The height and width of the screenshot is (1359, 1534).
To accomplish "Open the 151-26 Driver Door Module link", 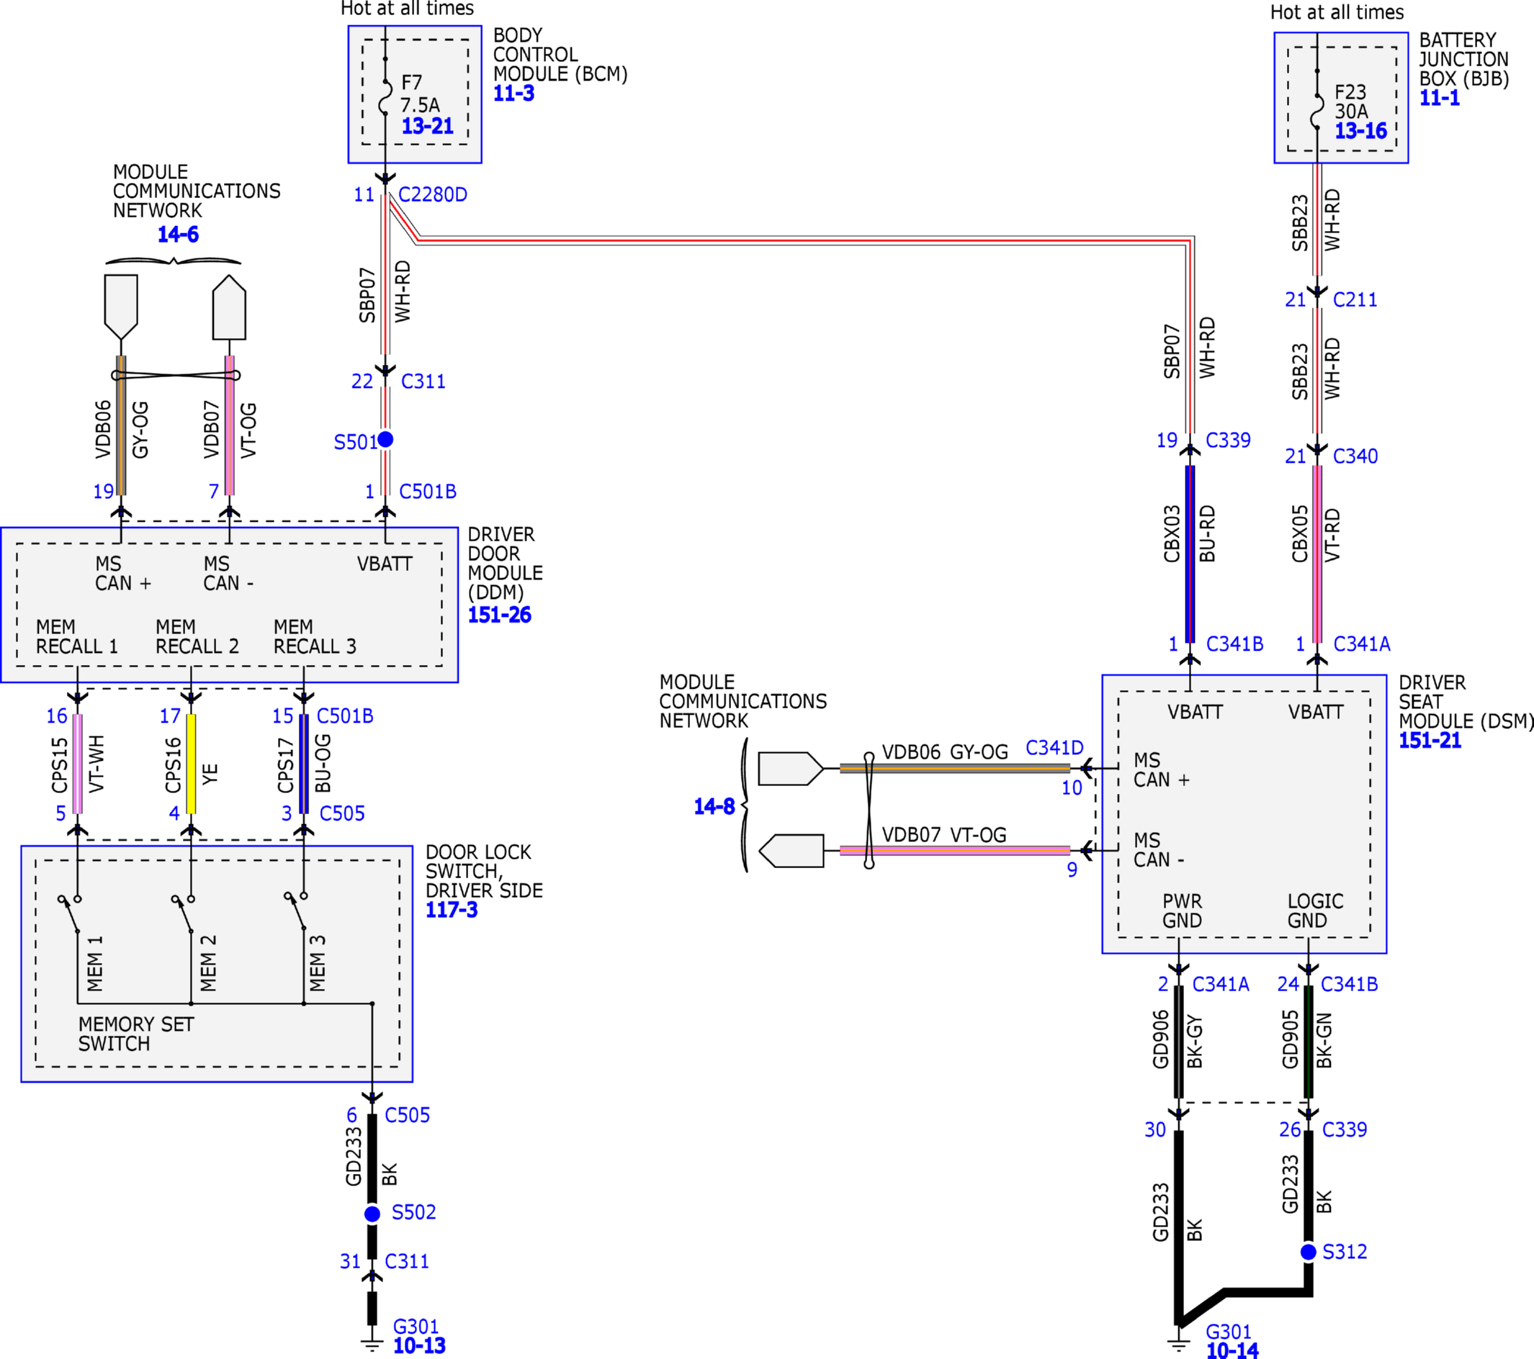I will [x=499, y=615].
